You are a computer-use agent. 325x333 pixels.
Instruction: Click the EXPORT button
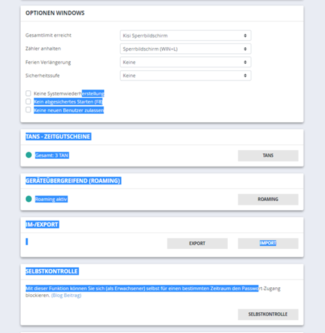[197, 244]
